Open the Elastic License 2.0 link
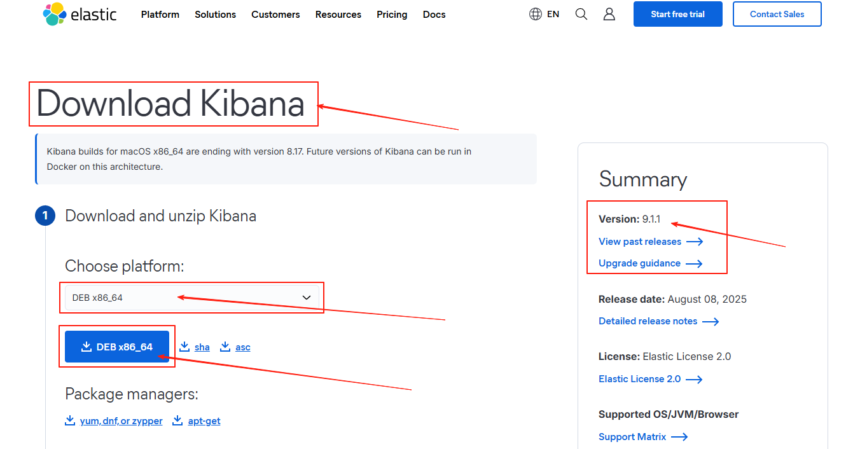860x449 pixels. point(639,379)
